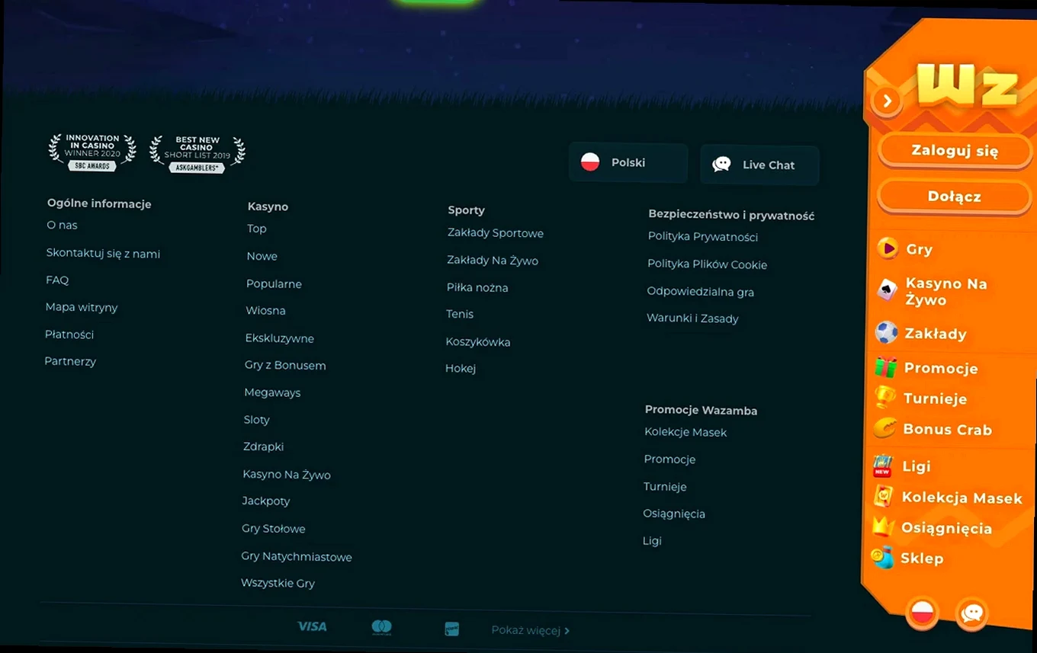Open Warunki i Zasady link
Screen dimensions: 1037x653
(692, 318)
